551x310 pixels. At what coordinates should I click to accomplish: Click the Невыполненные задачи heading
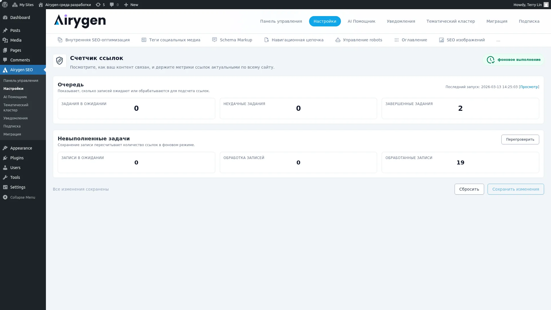pos(94,139)
